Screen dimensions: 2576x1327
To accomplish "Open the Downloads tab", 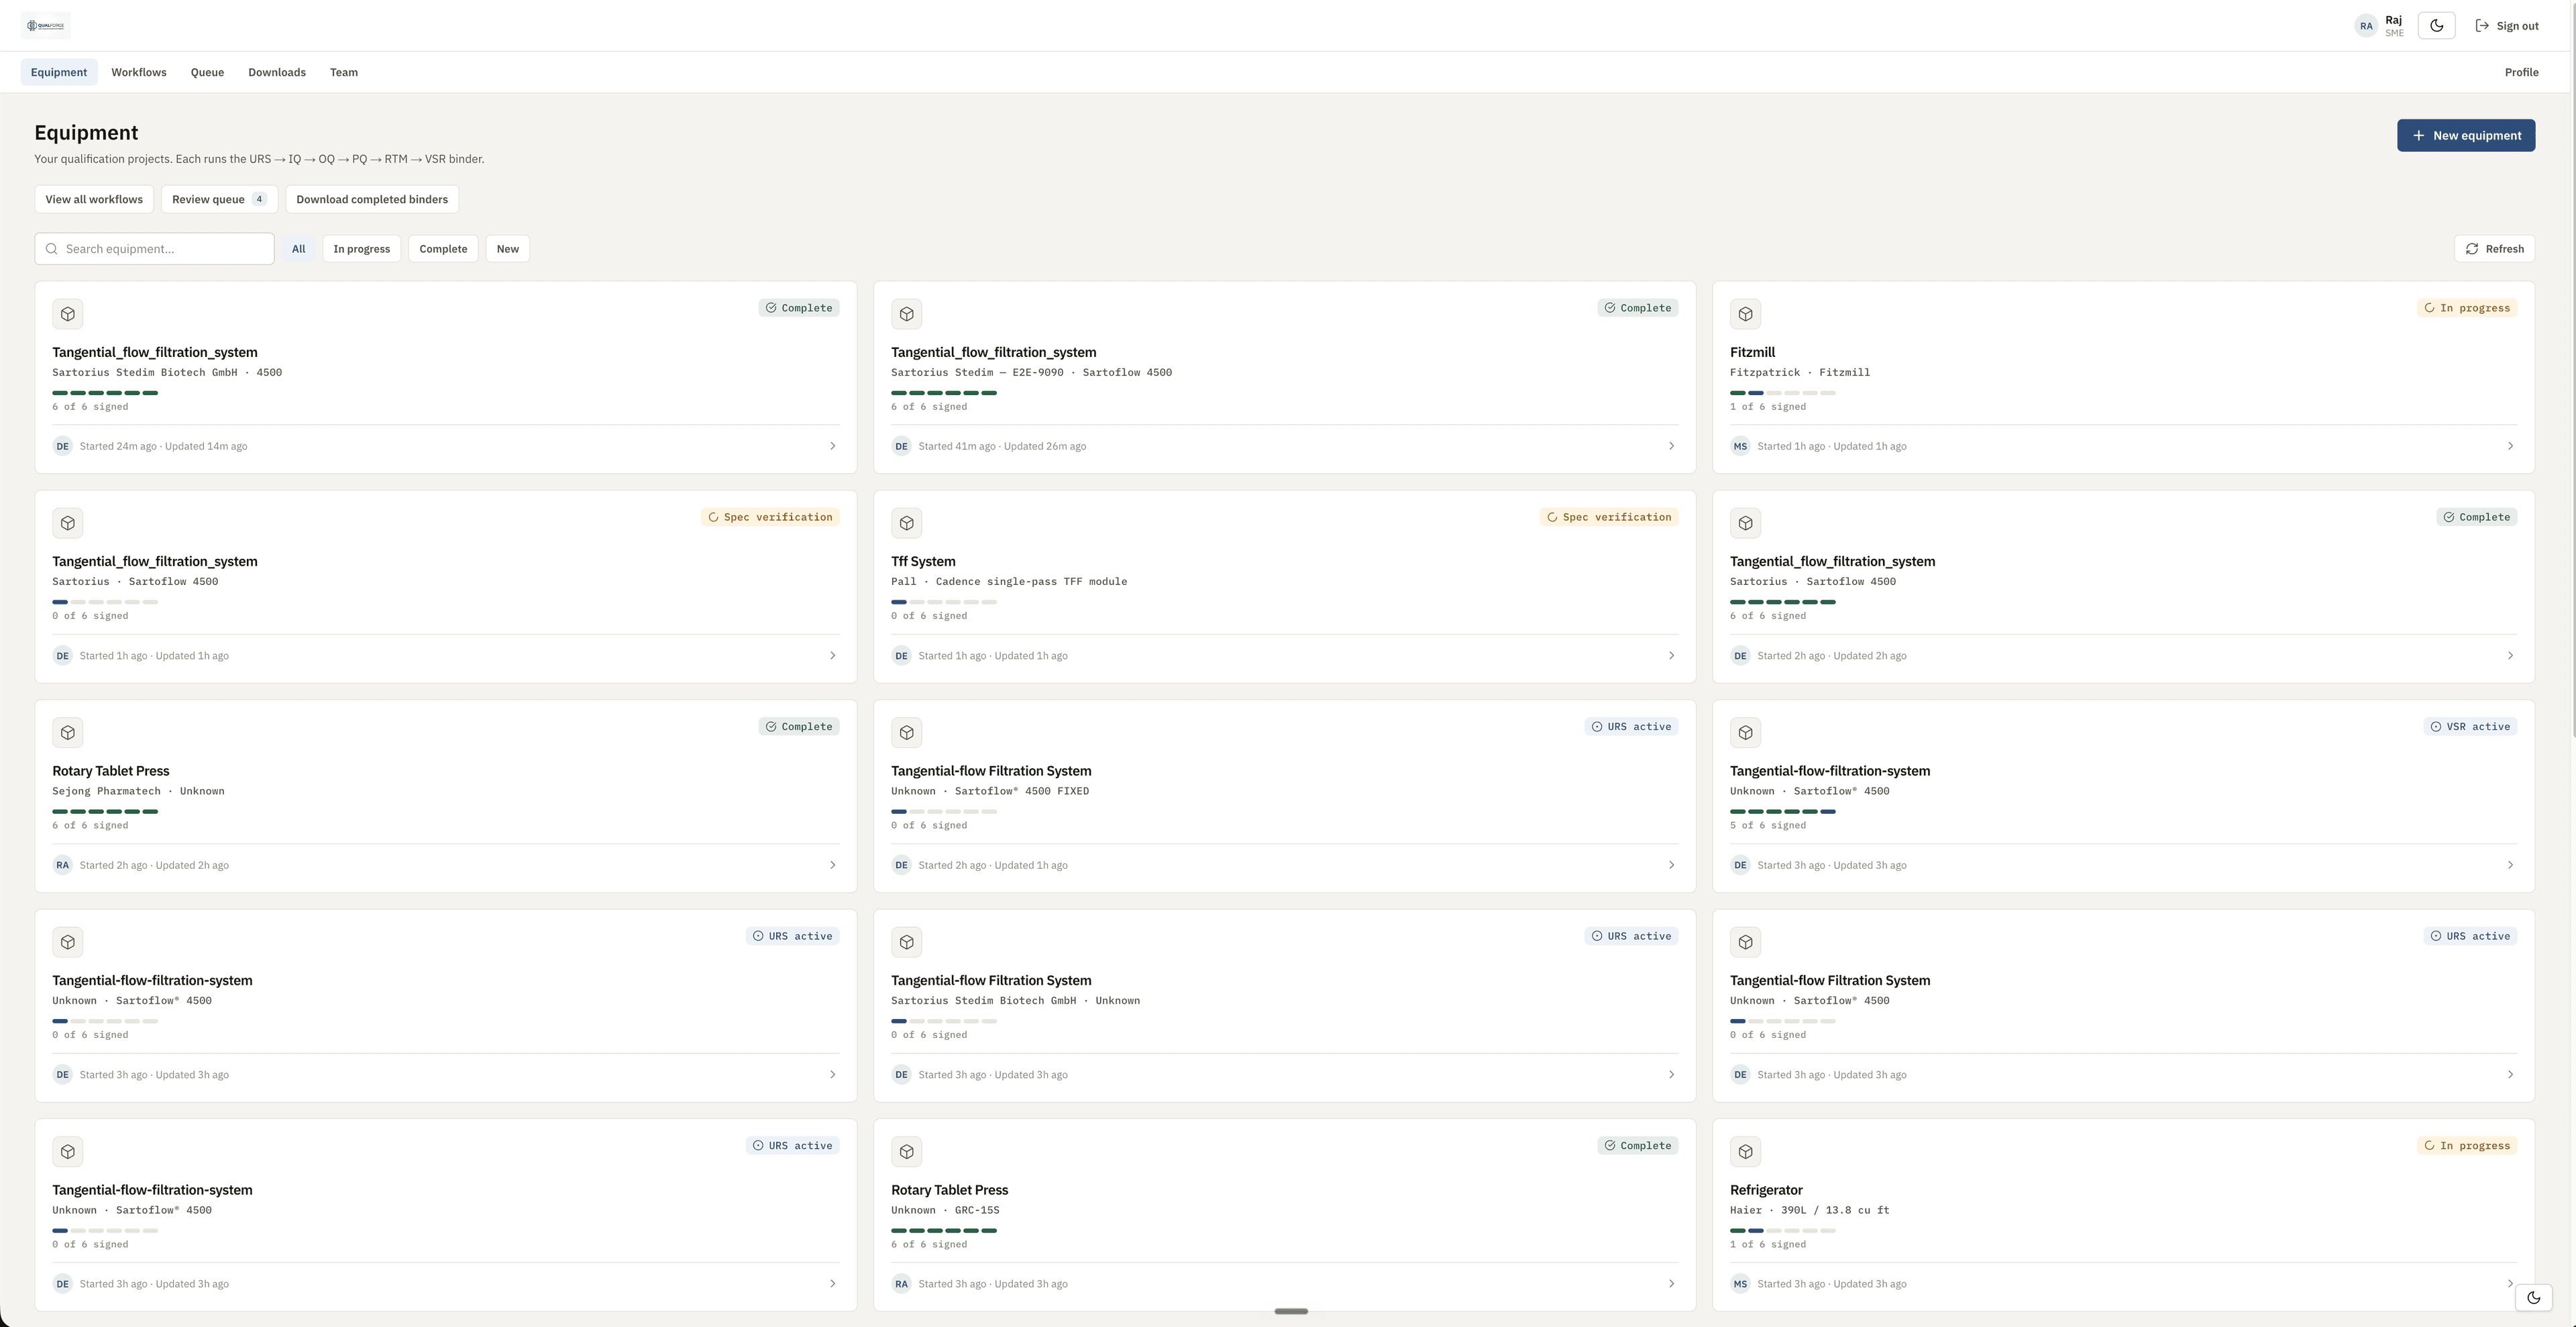I will pyautogui.click(x=277, y=72).
